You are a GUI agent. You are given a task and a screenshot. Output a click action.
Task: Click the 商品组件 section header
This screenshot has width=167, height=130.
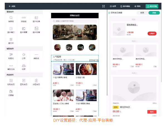tap(24, 75)
